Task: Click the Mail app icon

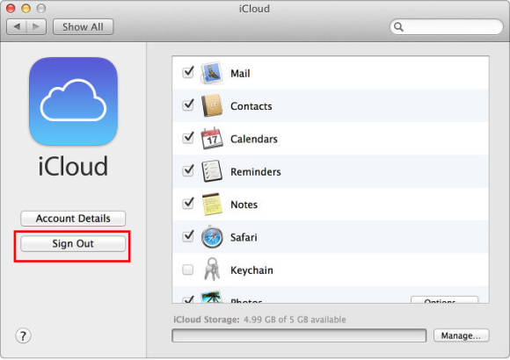Action: pos(212,73)
